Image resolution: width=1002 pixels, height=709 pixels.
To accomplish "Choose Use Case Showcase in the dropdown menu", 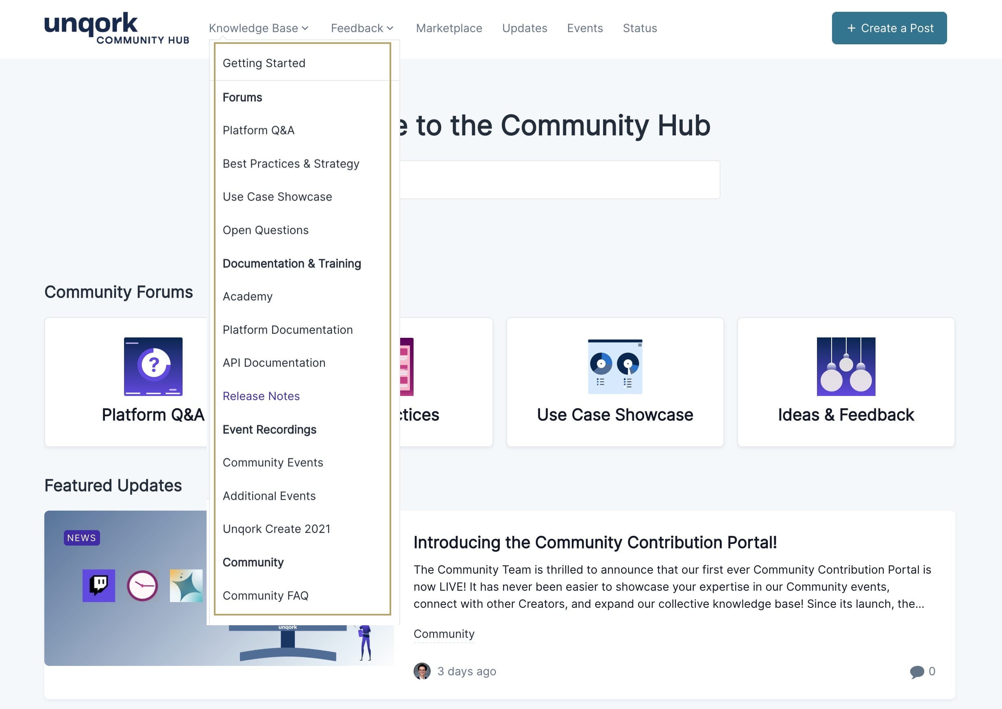I will click(x=277, y=197).
